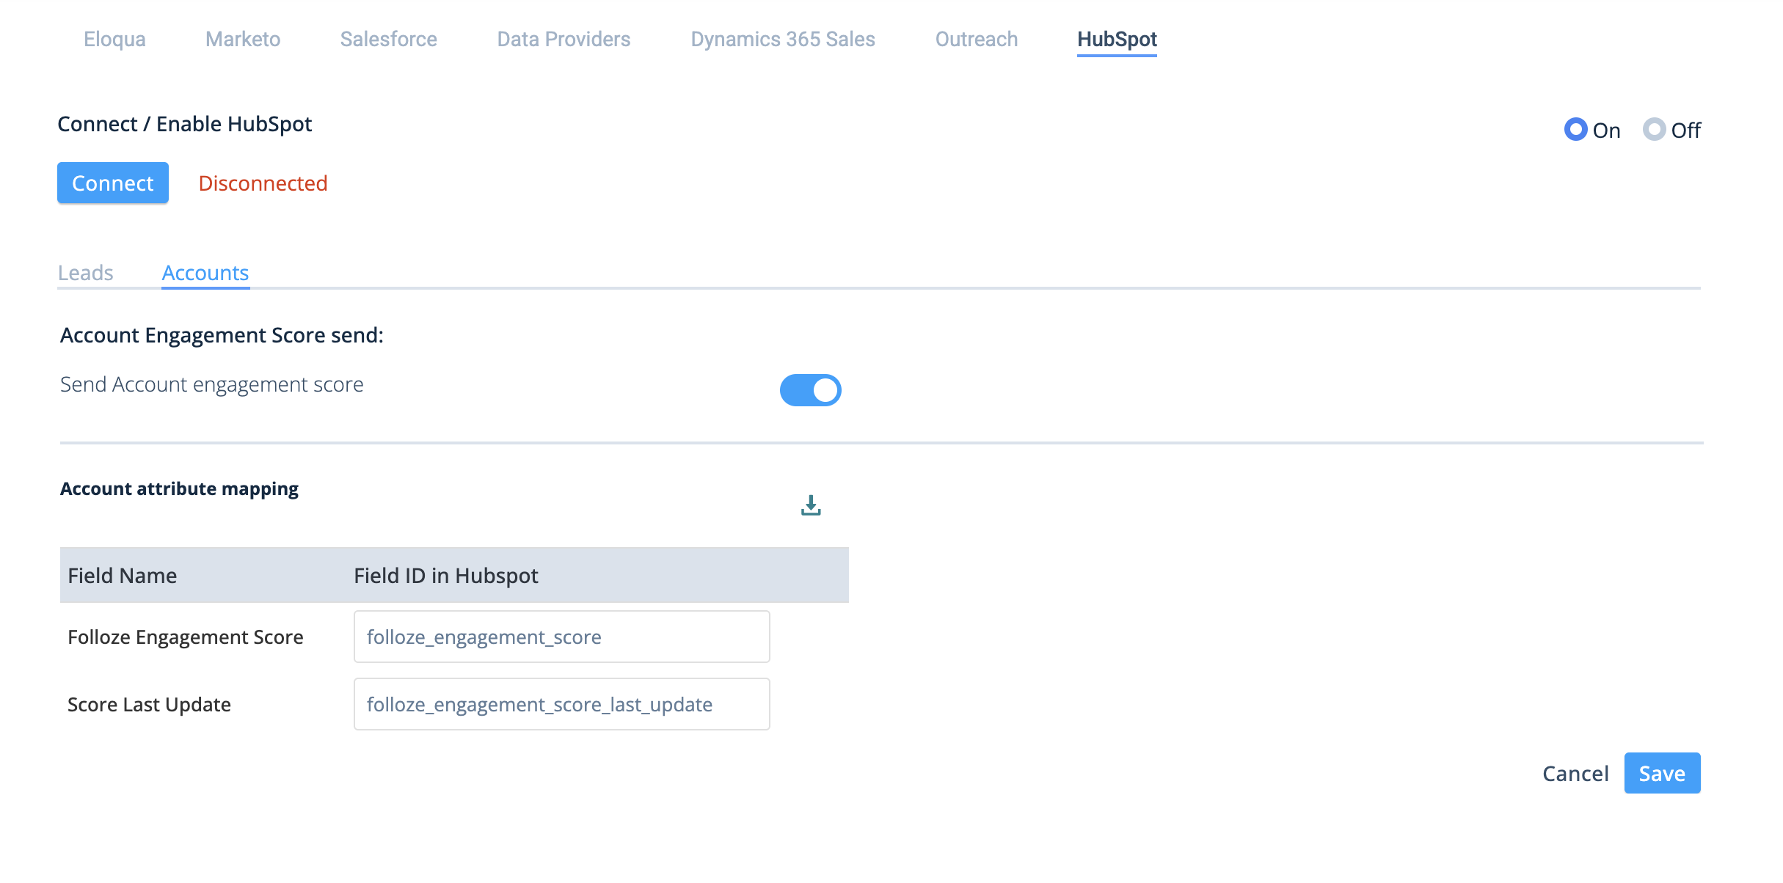This screenshot has height=883, width=1783.
Task: Select the HubSpot tab
Action: [x=1117, y=39]
